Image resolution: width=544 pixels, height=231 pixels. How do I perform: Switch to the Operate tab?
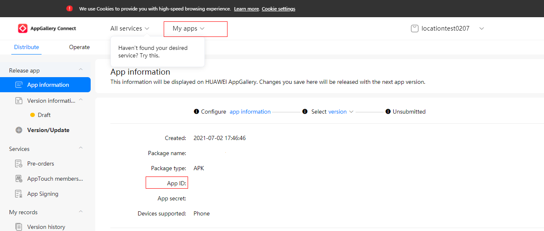tap(79, 47)
